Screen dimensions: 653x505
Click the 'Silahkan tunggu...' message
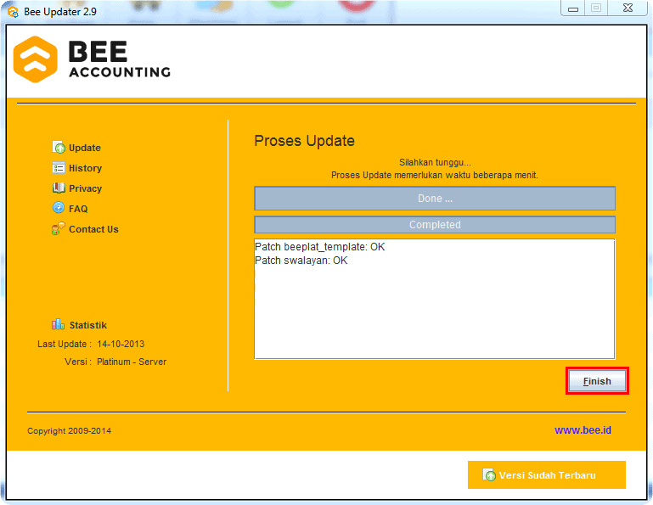pyautogui.click(x=435, y=162)
